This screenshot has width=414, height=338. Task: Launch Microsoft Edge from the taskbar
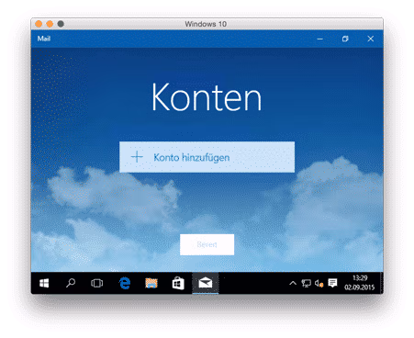pyautogui.click(x=125, y=283)
